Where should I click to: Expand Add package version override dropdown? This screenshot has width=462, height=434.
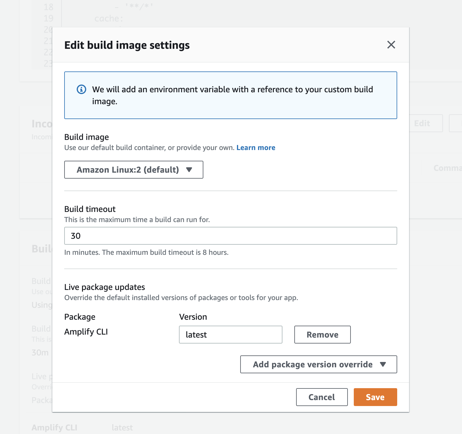(318, 364)
